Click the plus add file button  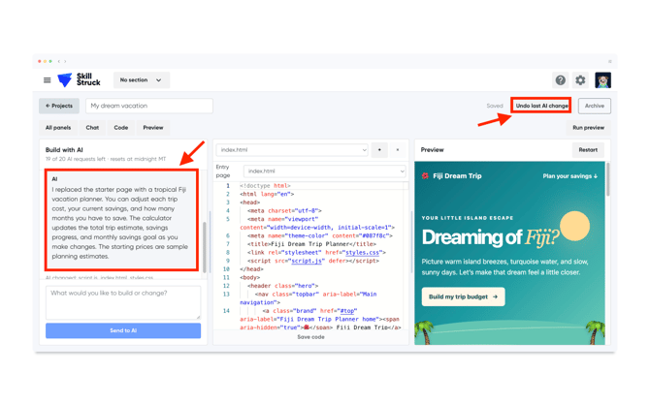coord(379,150)
